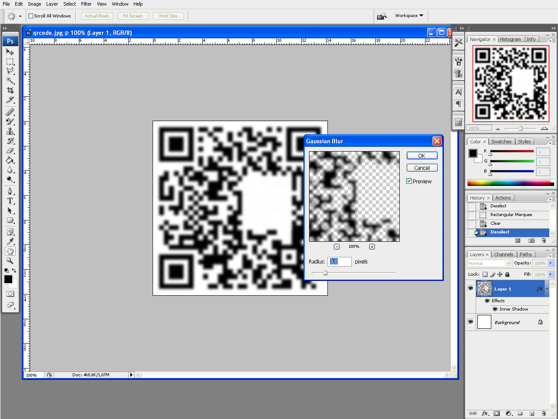Open the Opacity slider arrow
The height and width of the screenshot is (419, 558).
tap(551, 263)
